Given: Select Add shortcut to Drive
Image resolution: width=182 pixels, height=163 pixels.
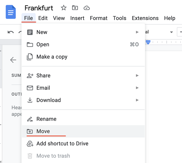Looking at the screenshot, I should click(62, 144).
